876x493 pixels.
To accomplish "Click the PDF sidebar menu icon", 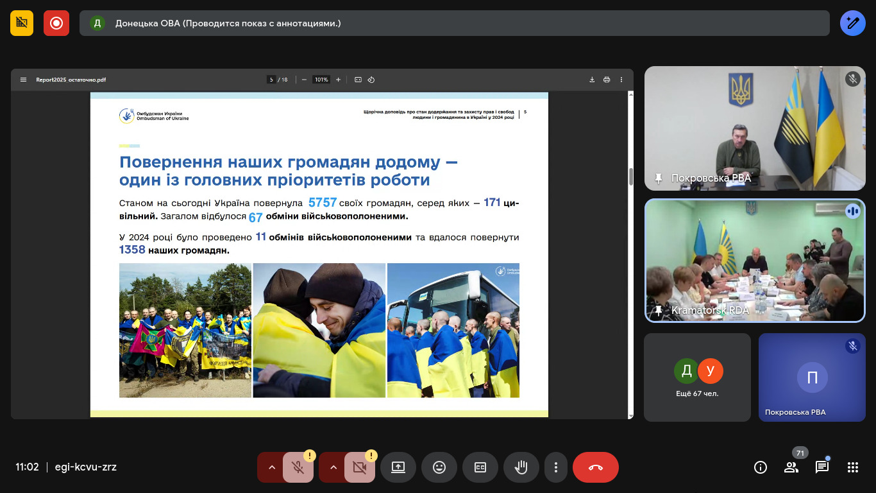I will point(24,80).
